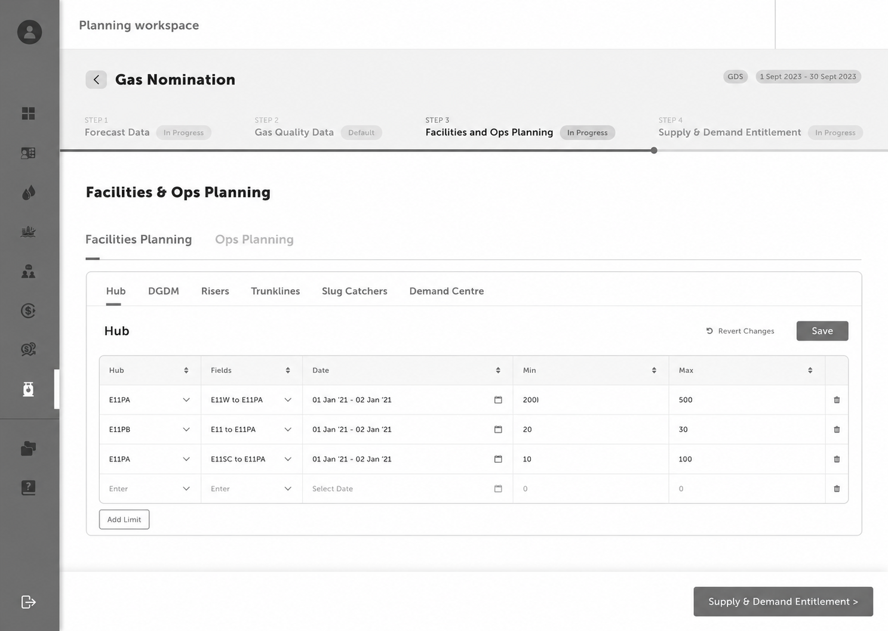Viewport: 888px width, 631px height.
Task: Switch to the Demand Centre tab
Action: (447, 291)
